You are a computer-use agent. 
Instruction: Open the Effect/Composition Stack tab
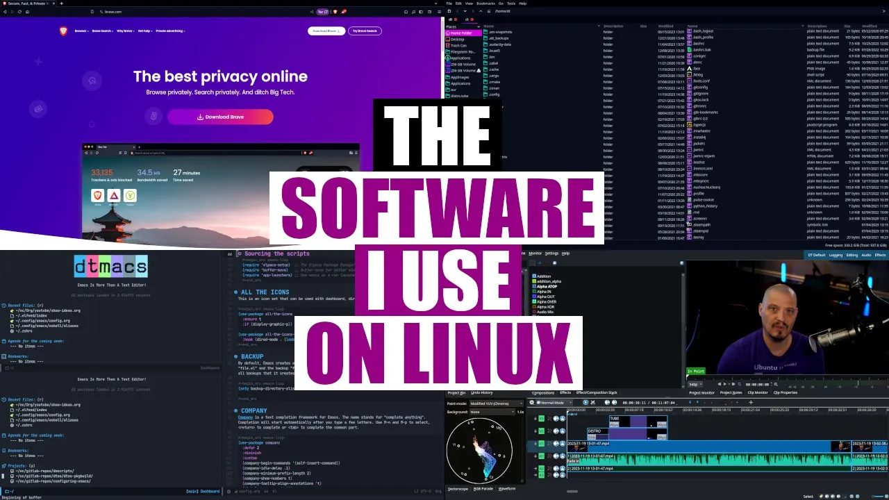tap(596, 392)
